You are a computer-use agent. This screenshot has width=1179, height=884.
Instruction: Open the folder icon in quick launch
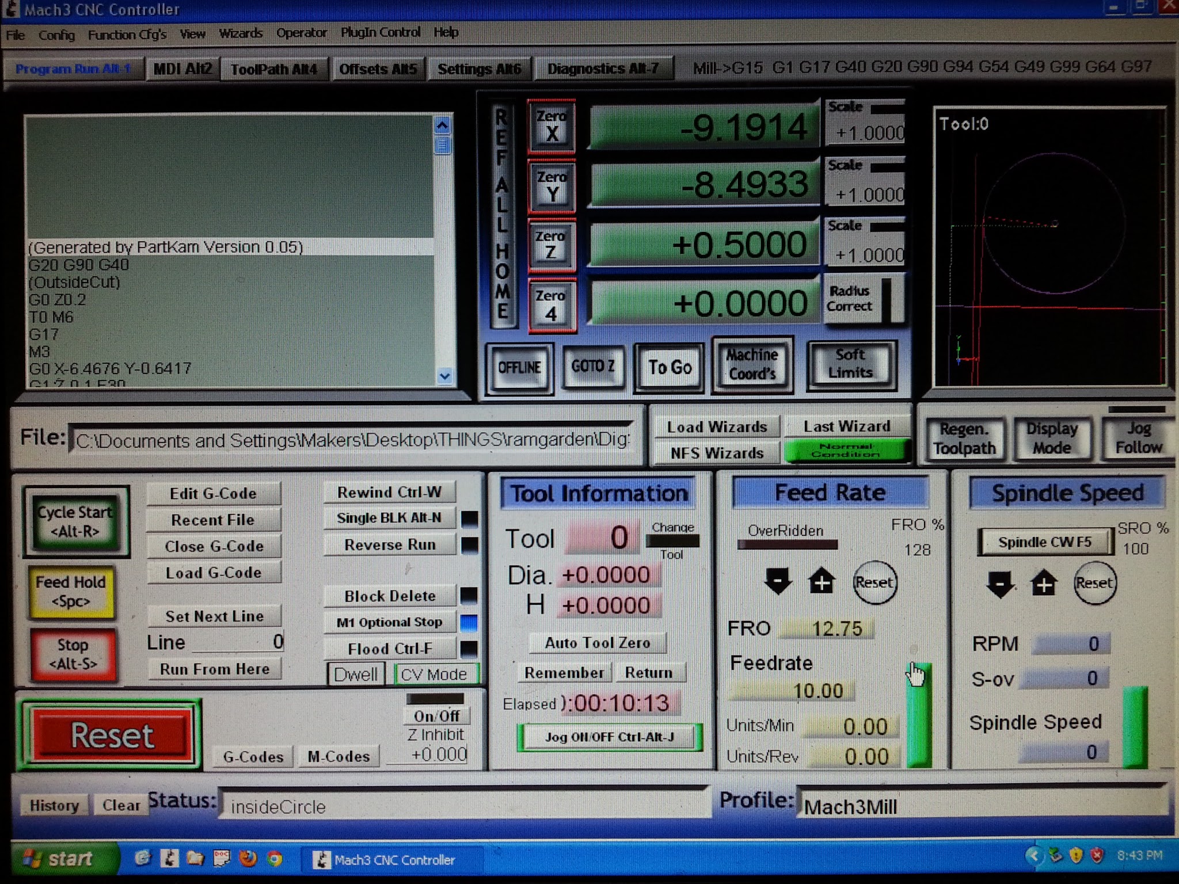coord(195,859)
